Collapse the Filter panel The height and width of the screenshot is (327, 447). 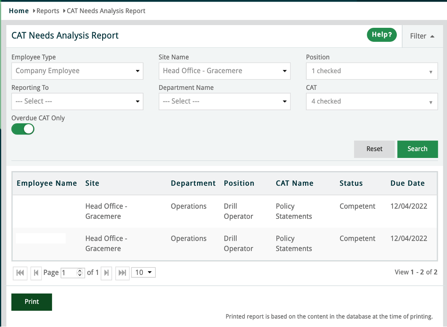pos(422,36)
